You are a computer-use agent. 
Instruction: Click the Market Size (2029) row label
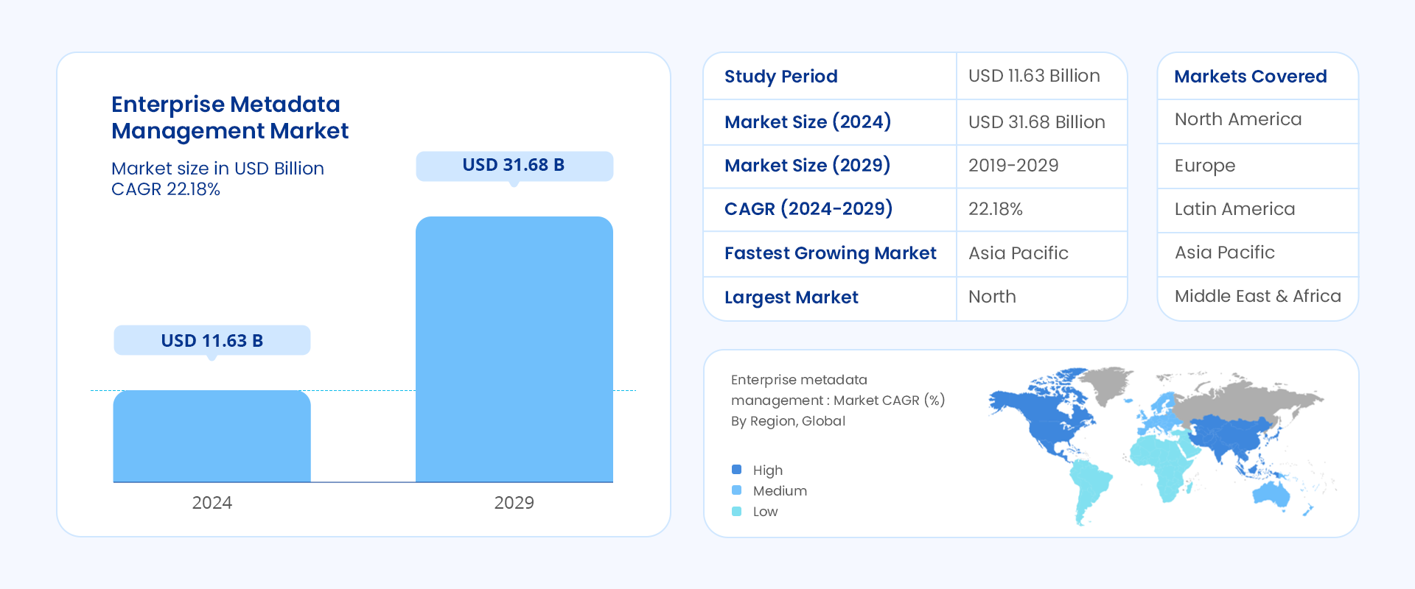point(807,166)
